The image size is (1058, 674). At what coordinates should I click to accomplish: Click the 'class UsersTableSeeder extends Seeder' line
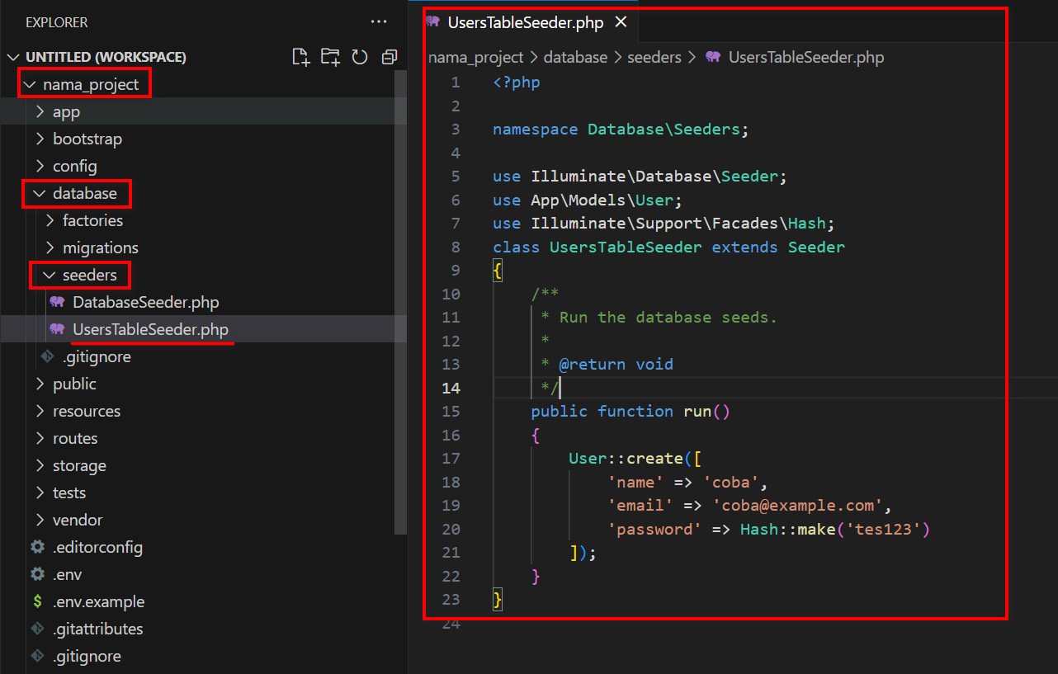click(x=668, y=247)
